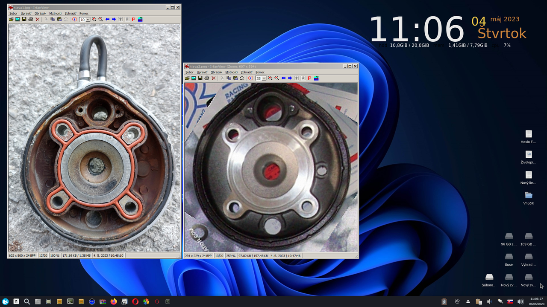
Task: Click the Slideshow icon in hlava1.jpg window
Action: (18, 19)
